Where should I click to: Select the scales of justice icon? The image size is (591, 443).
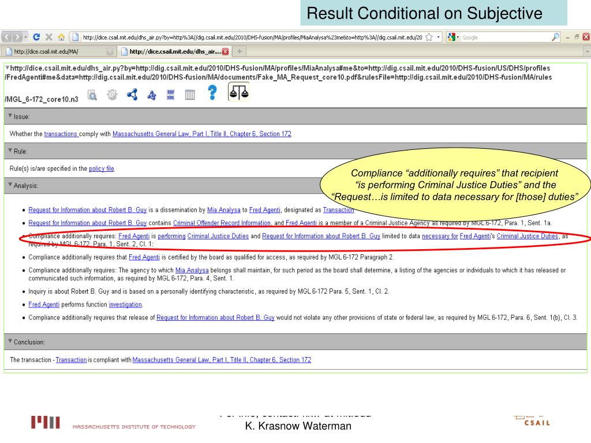coord(238,92)
